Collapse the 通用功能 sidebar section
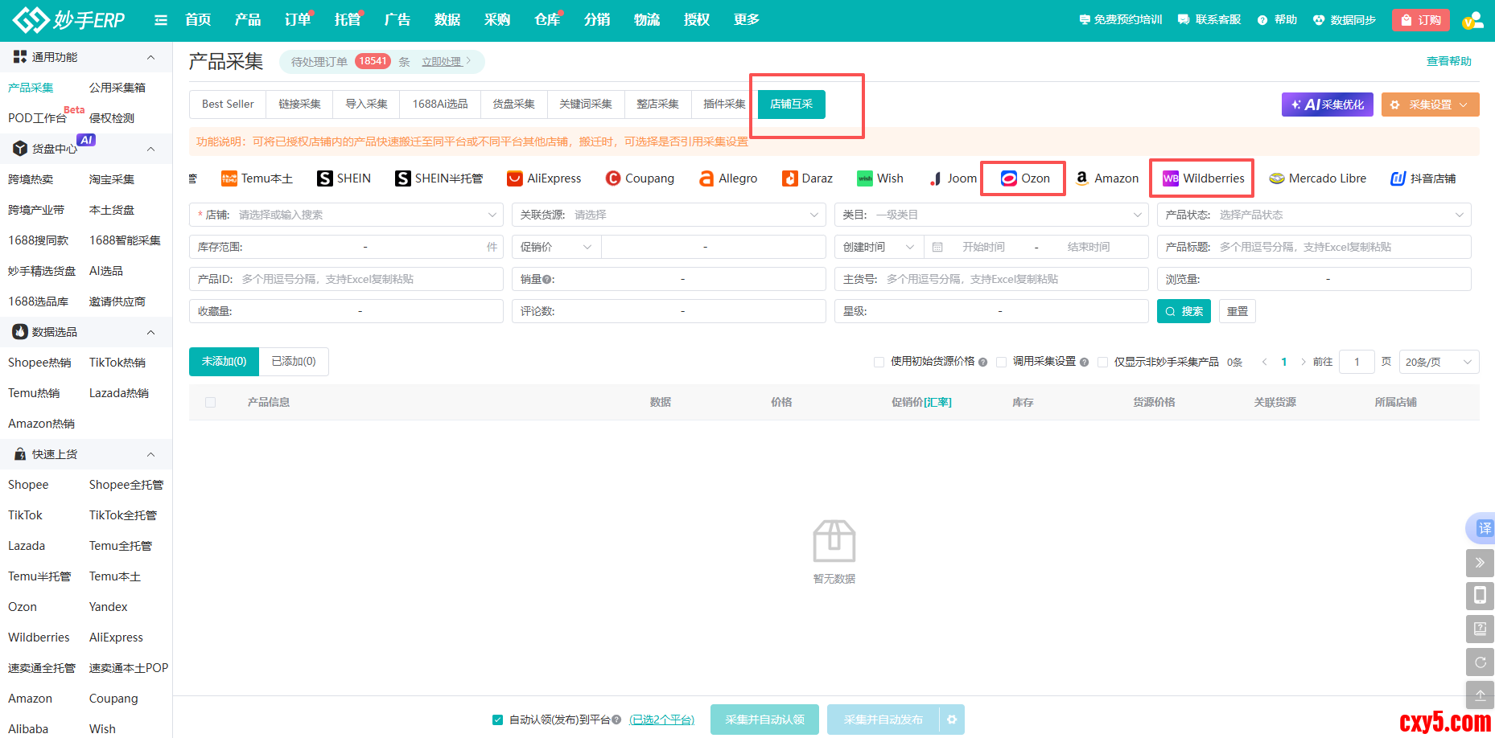The image size is (1495, 738). pyautogui.click(x=150, y=57)
